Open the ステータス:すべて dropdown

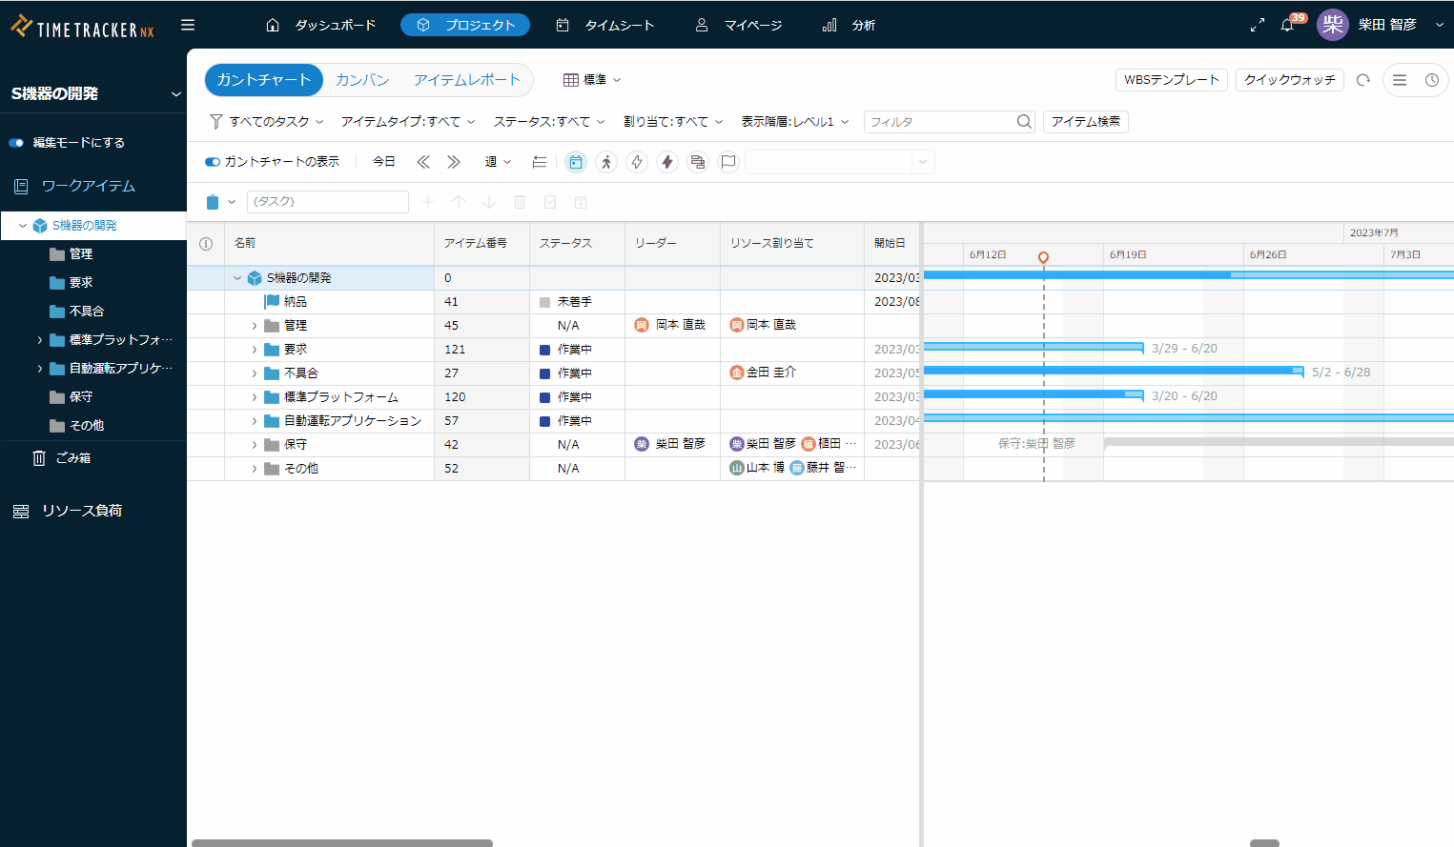click(549, 122)
